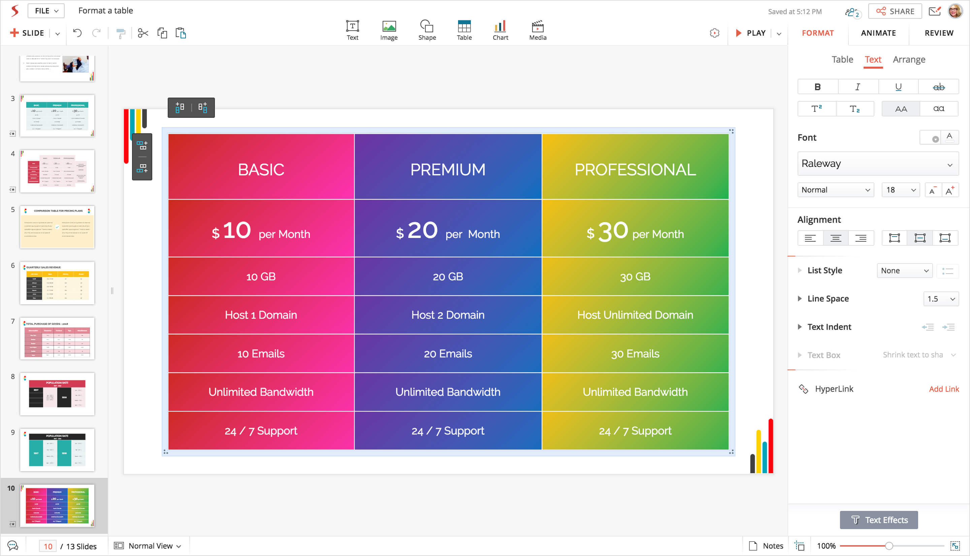Click the zoom slider handle
This screenshot has height=556, width=970.
pos(888,546)
